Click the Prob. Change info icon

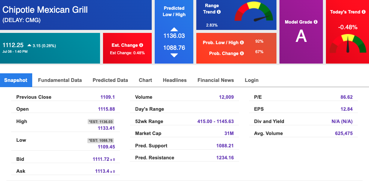(242, 53)
